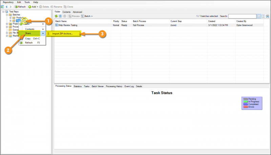Image resolution: width=271 pixels, height=155 pixels.
Task: Choose Copy in context menu
Action: click(x=32, y=39)
